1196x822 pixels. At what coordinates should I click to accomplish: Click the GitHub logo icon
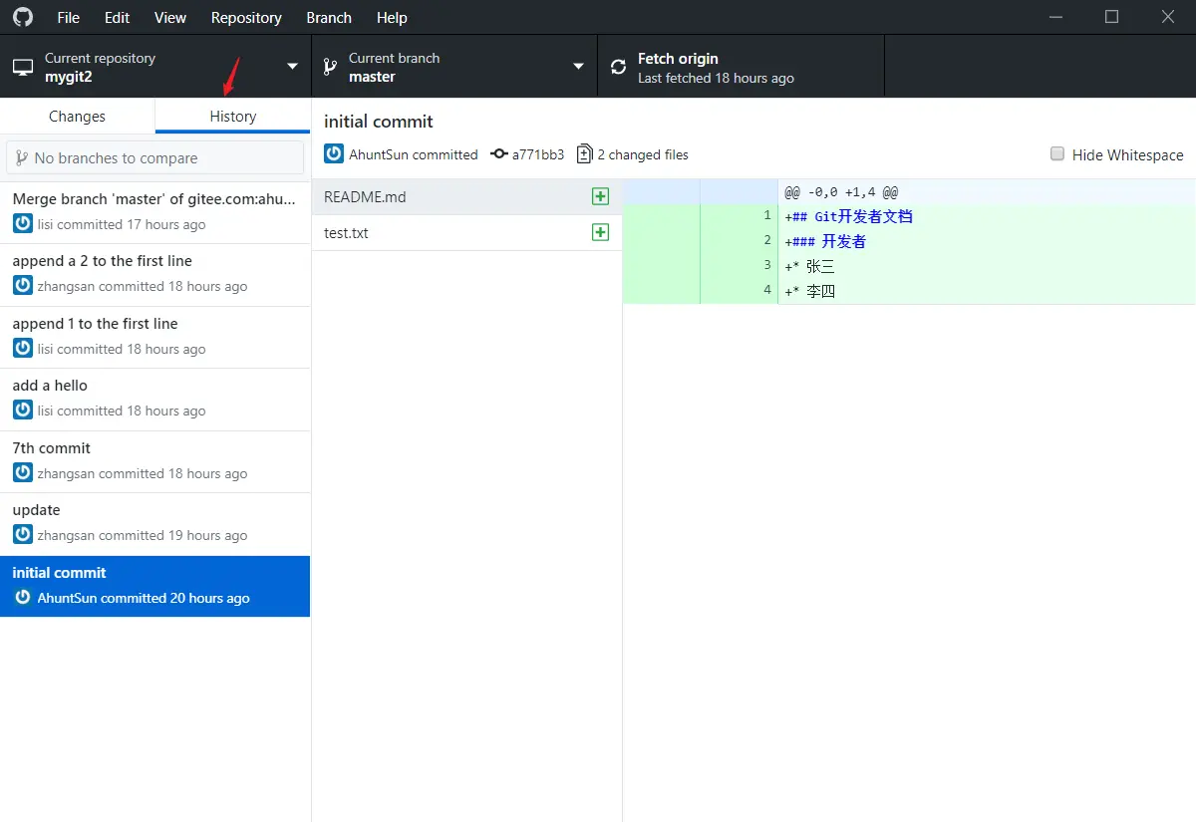(x=22, y=17)
